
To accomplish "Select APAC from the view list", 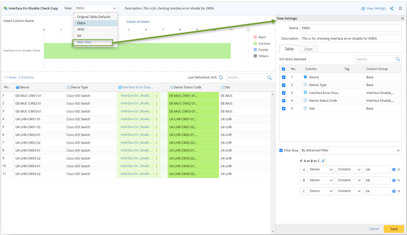I will point(81,29).
